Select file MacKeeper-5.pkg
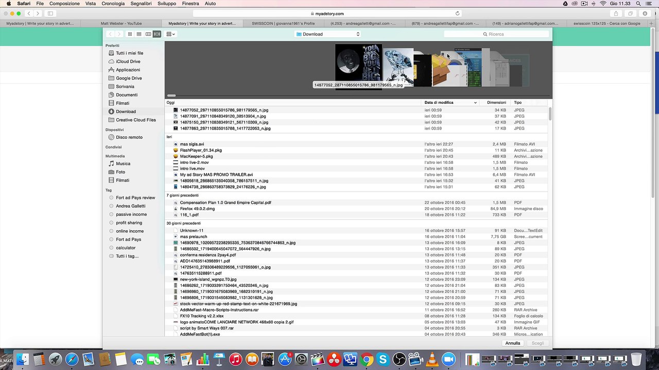Image resolution: width=659 pixels, height=370 pixels. click(196, 156)
